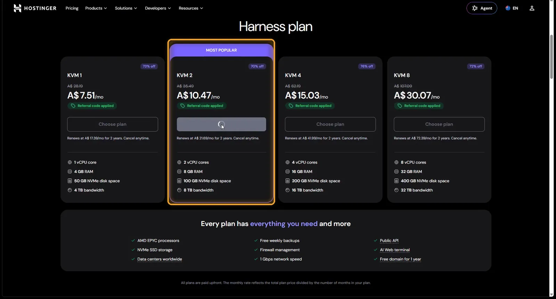Click the Hostinger logo
Image resolution: width=556 pixels, height=299 pixels.
(35, 8)
